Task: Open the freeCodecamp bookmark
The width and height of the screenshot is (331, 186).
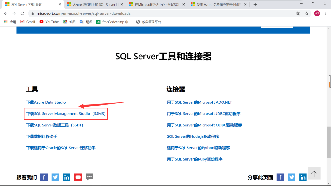Action: pos(113,22)
